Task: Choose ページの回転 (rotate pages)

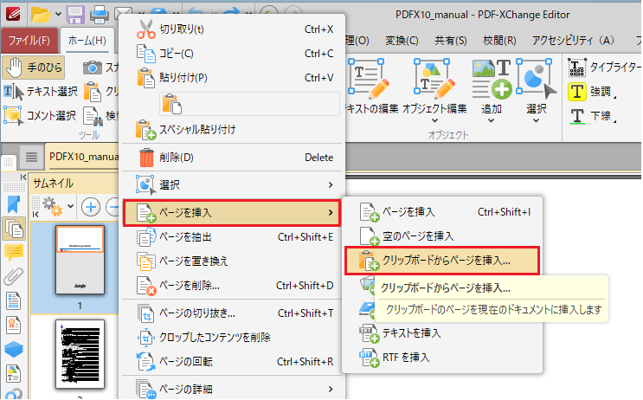Action: tap(232, 362)
